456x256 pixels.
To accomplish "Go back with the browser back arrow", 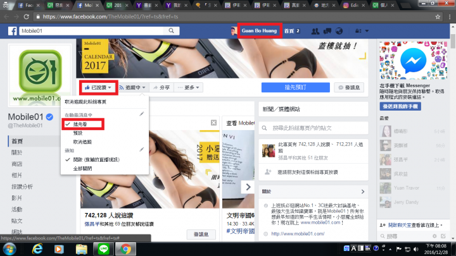I will pyautogui.click(x=6, y=17).
